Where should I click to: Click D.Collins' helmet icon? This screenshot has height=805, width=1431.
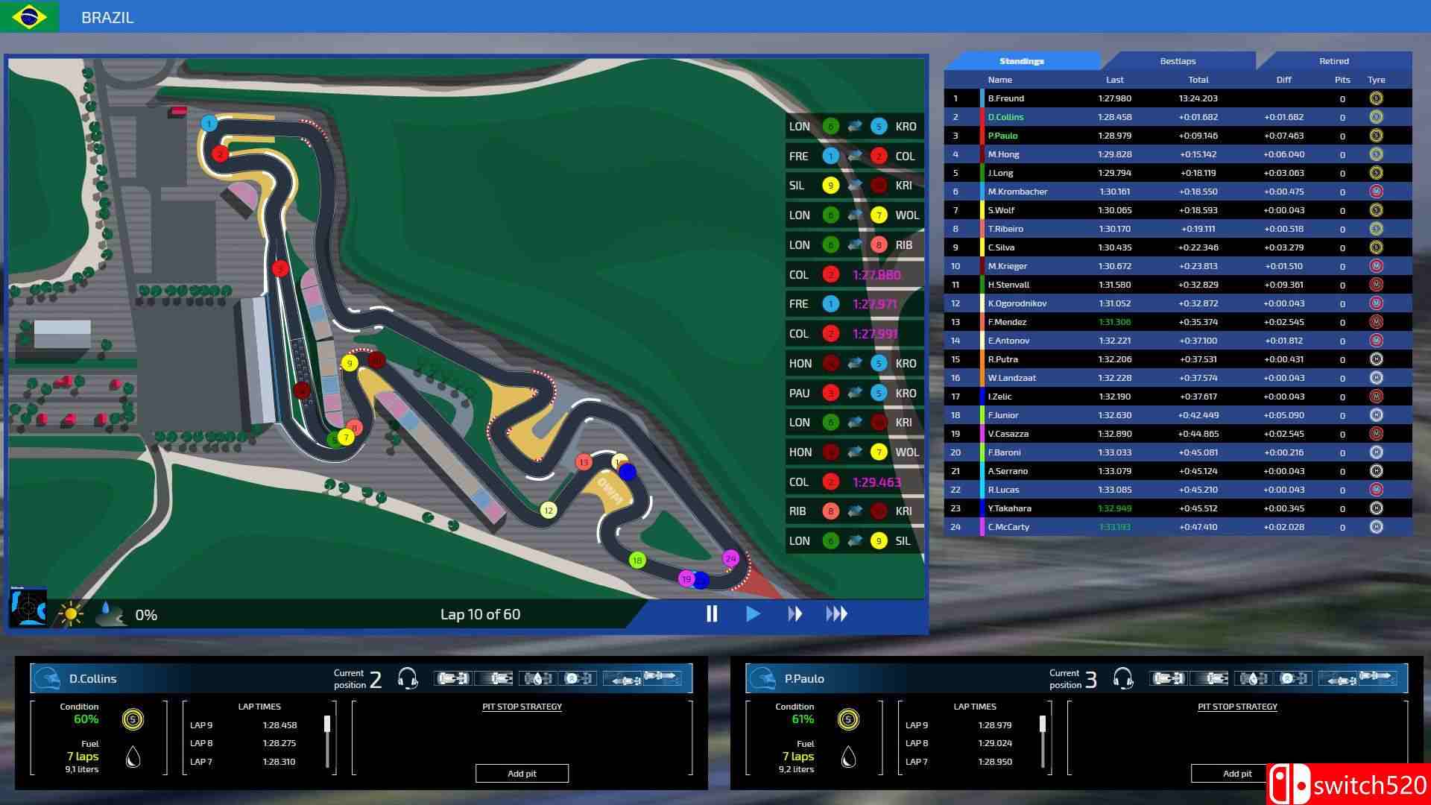click(48, 678)
